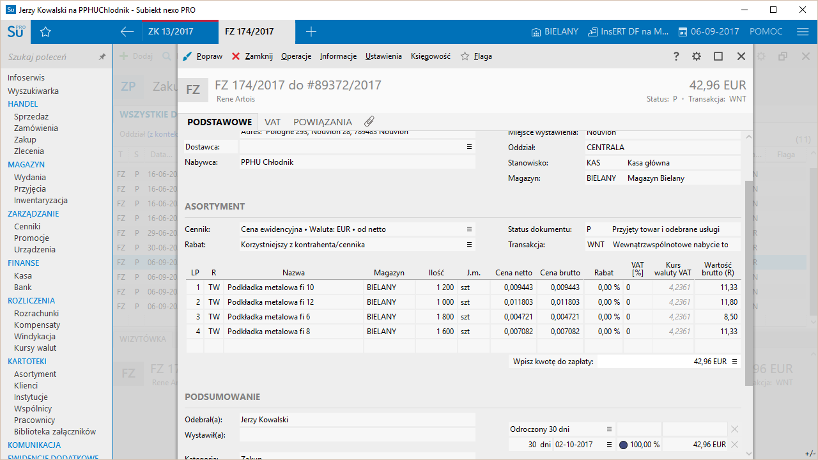Screen dimensions: 818x460
Task: Open Asortyment under KARTOTEKI
Action: pos(35,374)
